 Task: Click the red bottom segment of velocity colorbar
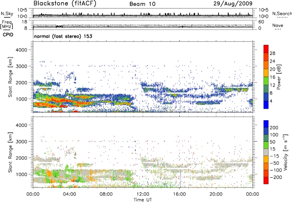tap(266, 180)
